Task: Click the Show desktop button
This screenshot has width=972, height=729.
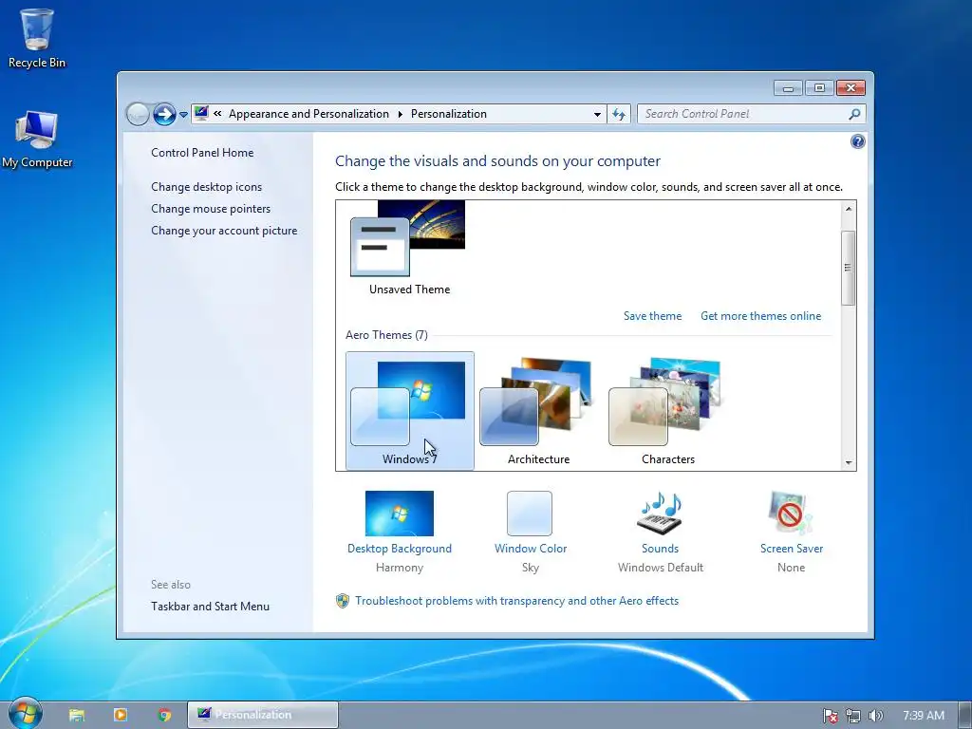Action: pos(965,715)
